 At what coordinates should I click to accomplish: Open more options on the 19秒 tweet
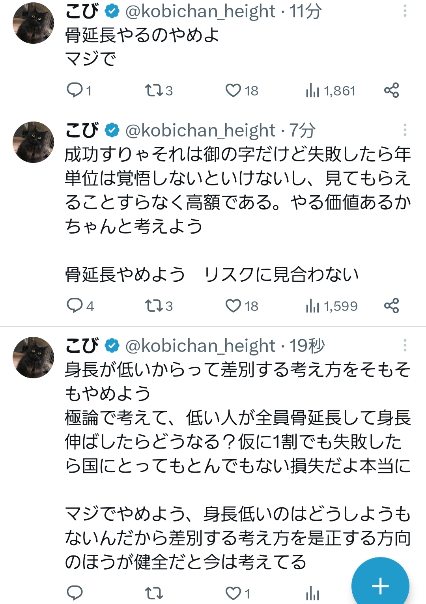click(405, 345)
